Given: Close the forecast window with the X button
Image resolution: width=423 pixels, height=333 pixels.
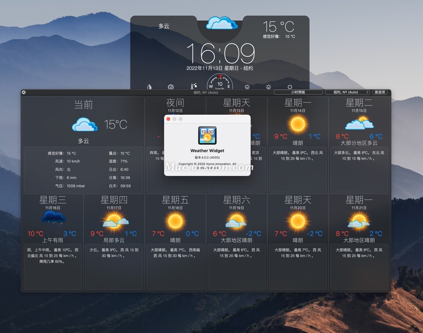Looking at the screenshot, I should pyautogui.click(x=24, y=92).
